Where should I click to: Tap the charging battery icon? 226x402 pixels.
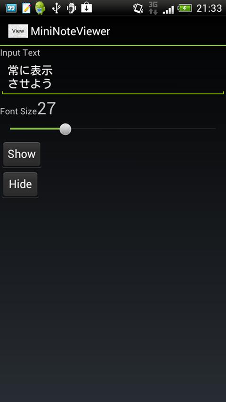click(x=185, y=8)
